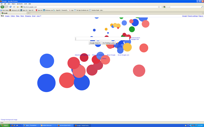Image resolution: width=204 pixels, height=127 pixels.
Task: Click the Stop loading X icon
Action: (14, 7)
